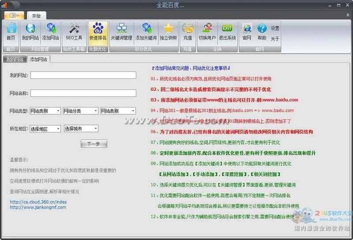Click tip line 12 about 软件并非全能
353x240 pixels.
222,217
